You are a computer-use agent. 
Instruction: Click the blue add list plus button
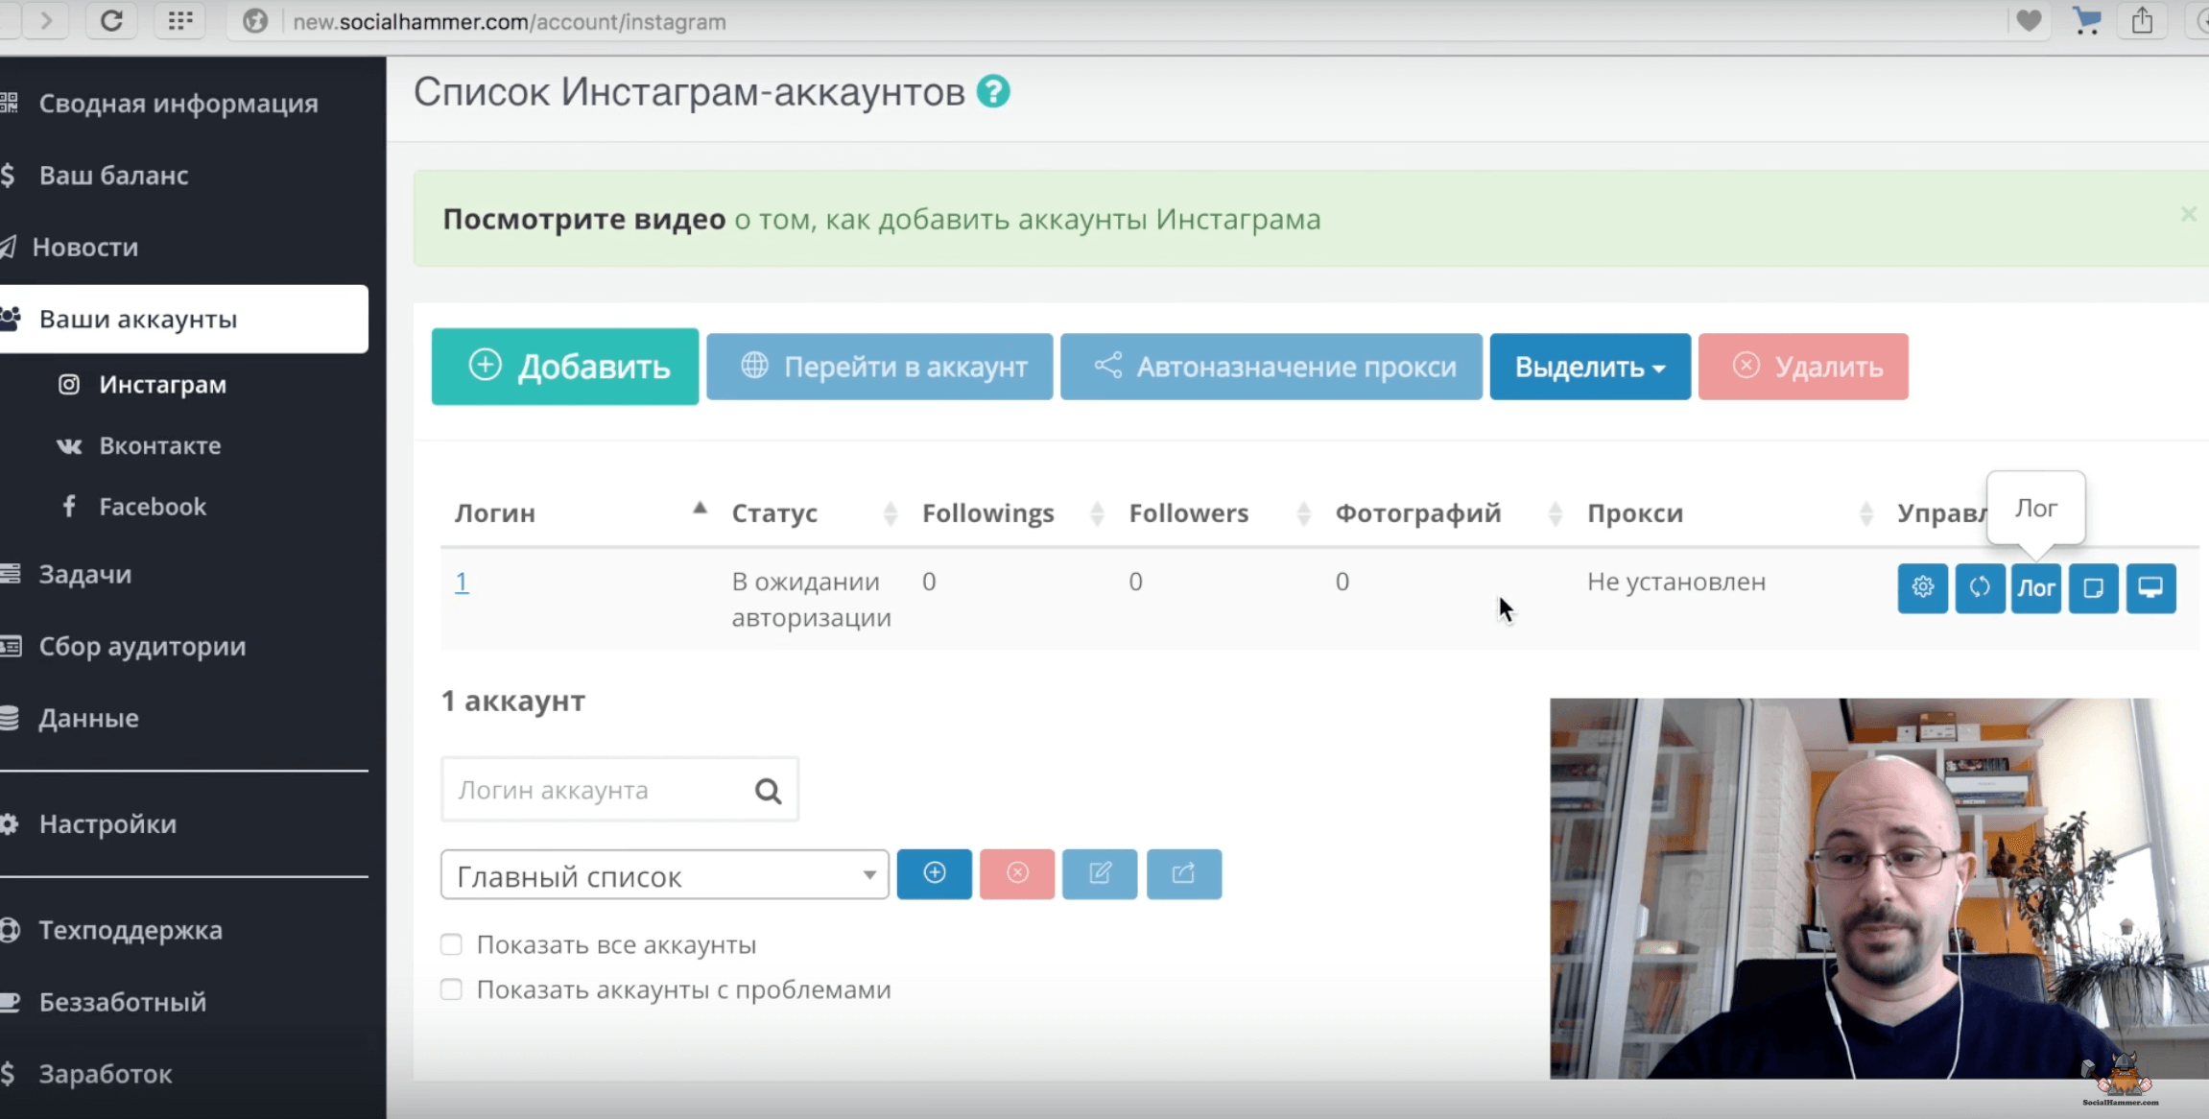935,873
